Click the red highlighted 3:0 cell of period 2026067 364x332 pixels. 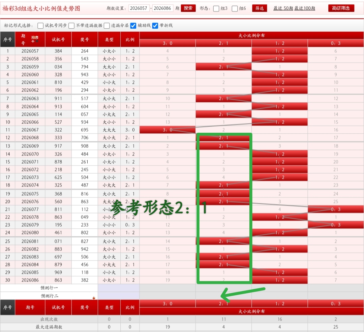(x=167, y=130)
